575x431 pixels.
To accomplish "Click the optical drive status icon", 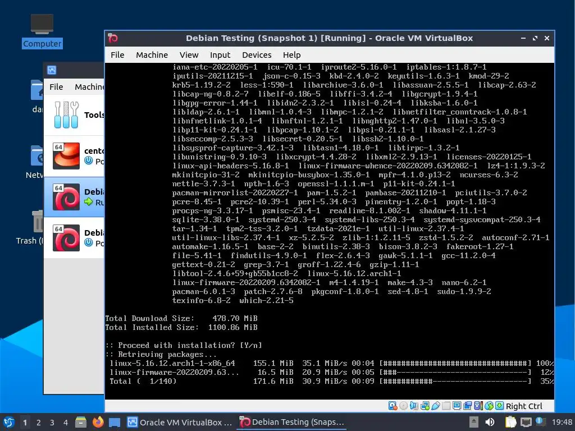I will (x=403, y=406).
